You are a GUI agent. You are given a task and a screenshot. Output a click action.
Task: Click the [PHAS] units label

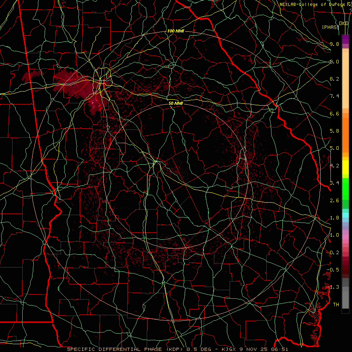330,27
